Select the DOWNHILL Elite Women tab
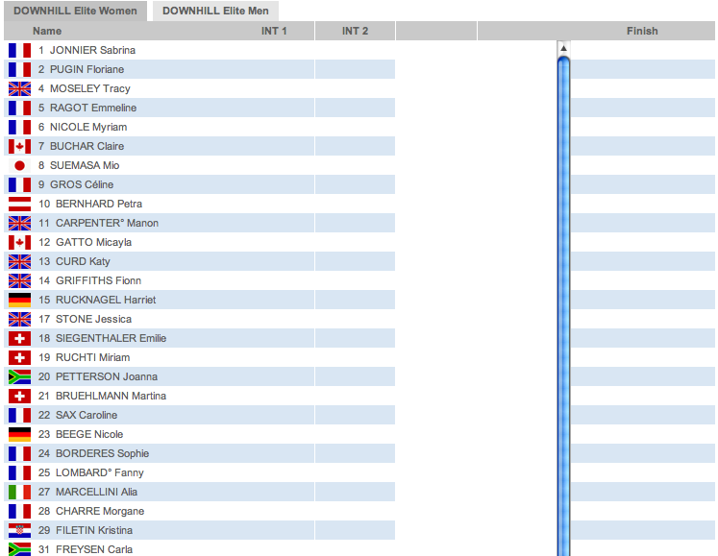This screenshot has width=718, height=556. pyautogui.click(x=75, y=12)
